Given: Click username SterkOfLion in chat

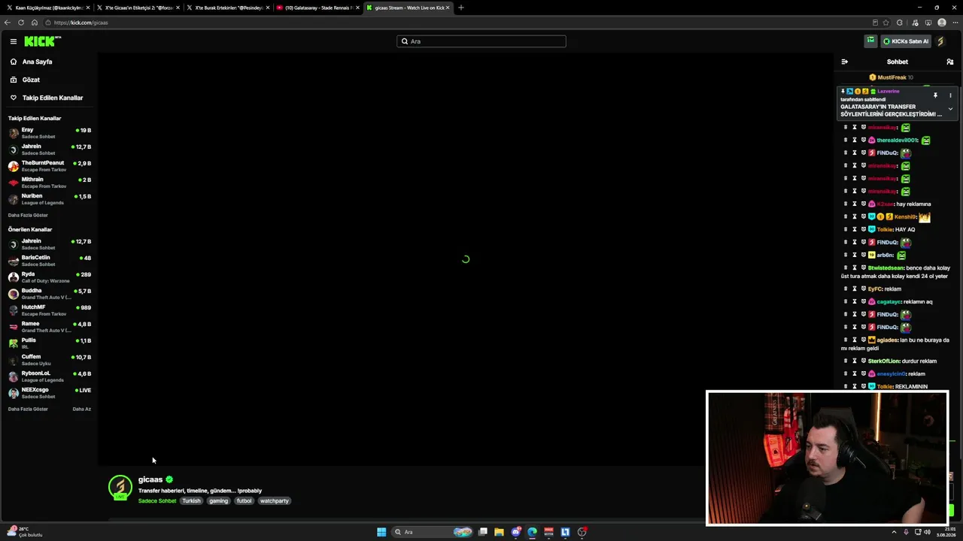Looking at the screenshot, I should click(883, 361).
